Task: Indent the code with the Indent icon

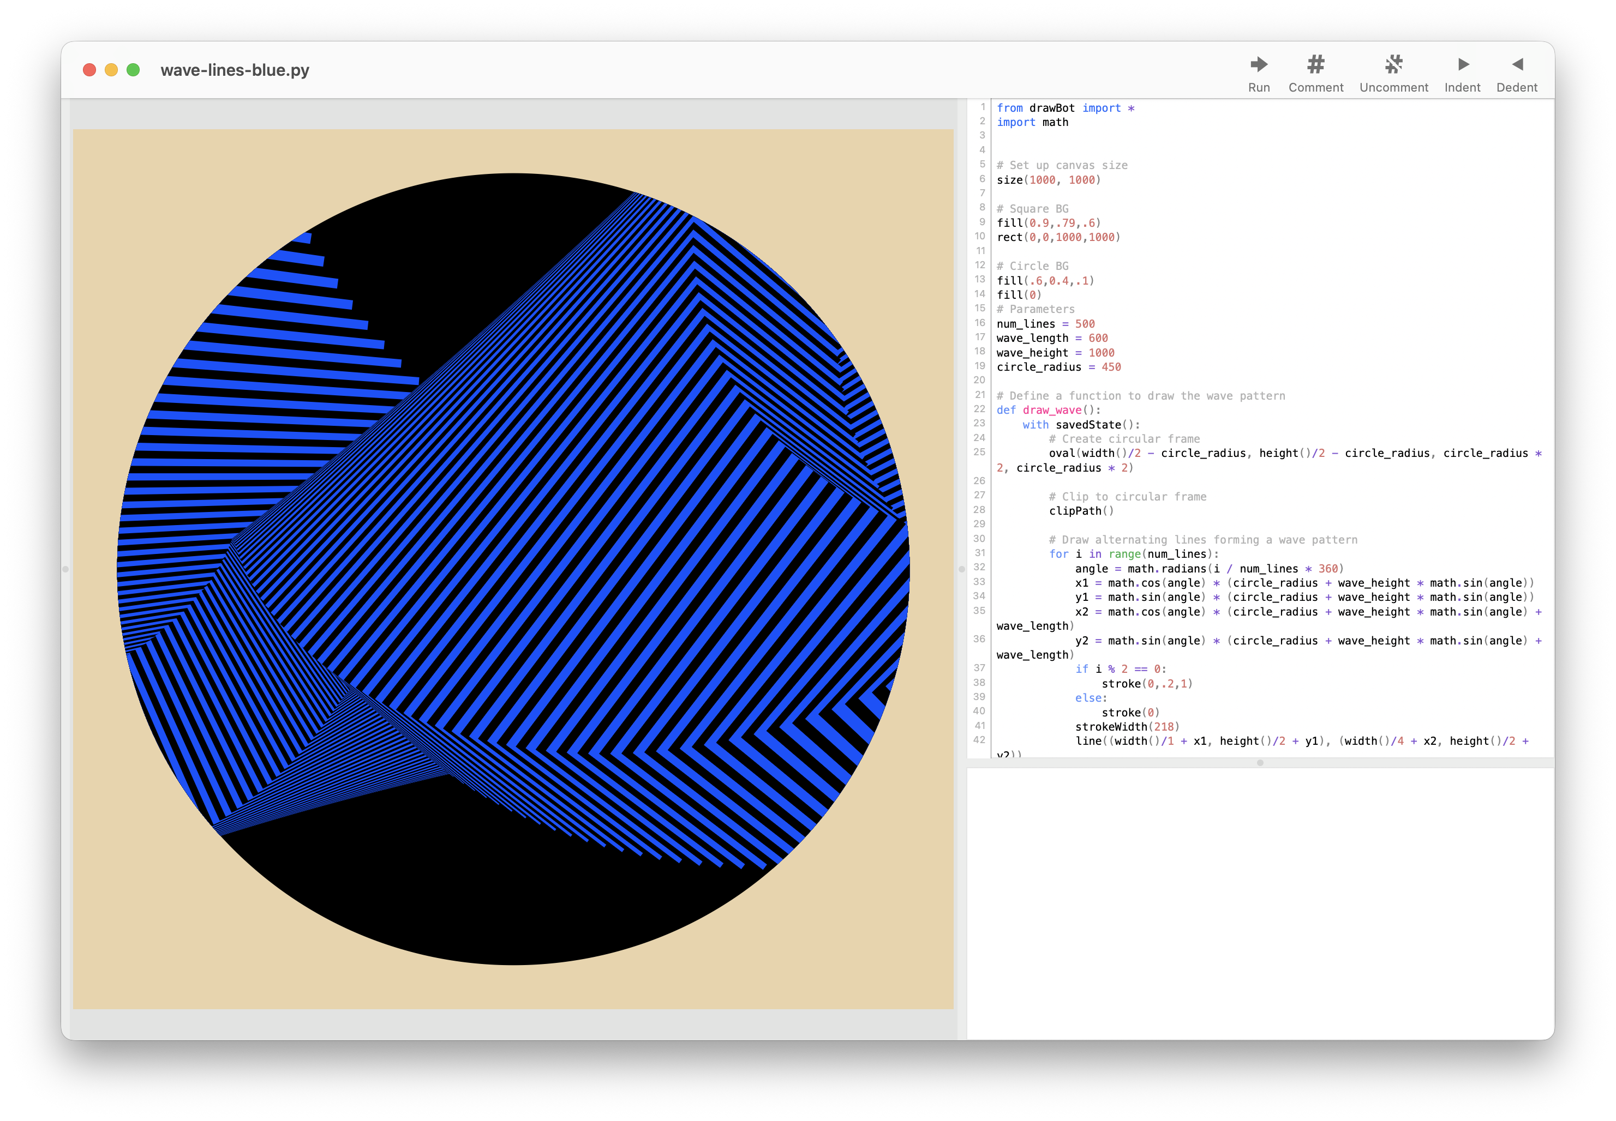Action: point(1462,65)
